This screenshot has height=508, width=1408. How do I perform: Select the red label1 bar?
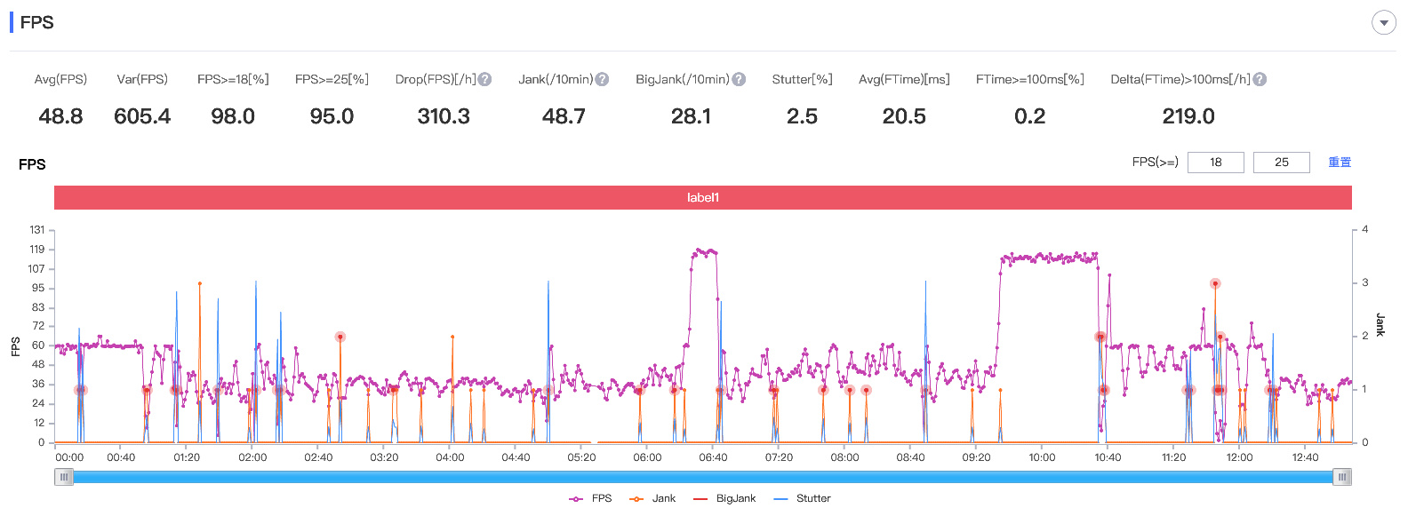(x=703, y=197)
